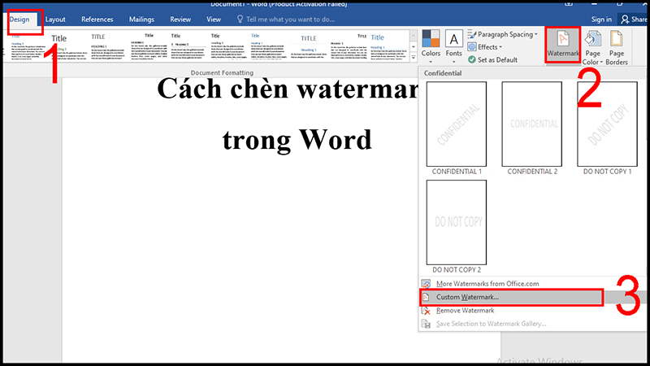Expand the Effects dropdown
The height and width of the screenshot is (366, 650).
pos(490,47)
